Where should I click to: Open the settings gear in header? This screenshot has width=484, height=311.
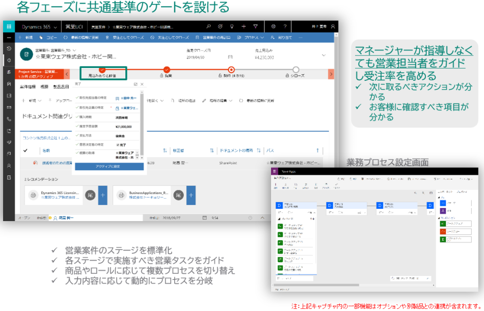pyautogui.click(x=273, y=26)
